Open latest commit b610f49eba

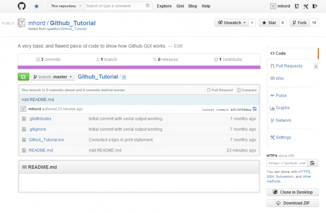click(x=241, y=110)
